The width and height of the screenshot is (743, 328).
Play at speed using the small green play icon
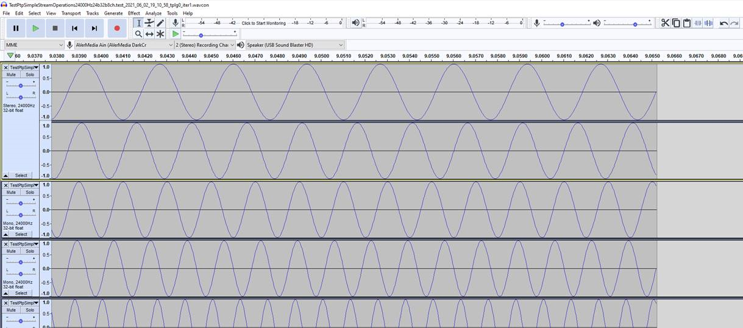[x=176, y=34]
